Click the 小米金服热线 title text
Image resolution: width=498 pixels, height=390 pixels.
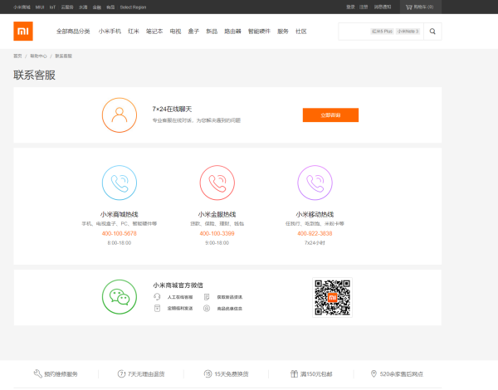217,214
